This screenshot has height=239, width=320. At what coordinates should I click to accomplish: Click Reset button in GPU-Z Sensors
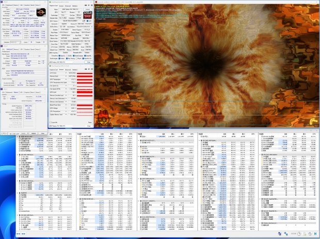click(x=90, y=123)
